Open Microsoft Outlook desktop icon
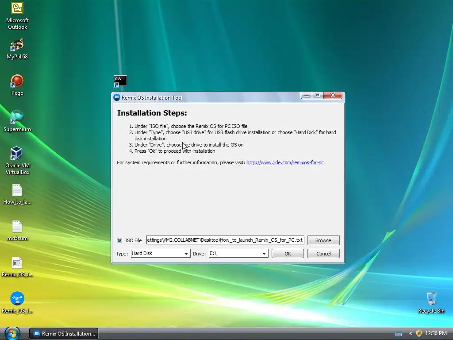Screen dimensions: 453x340 pyautogui.click(x=17, y=16)
